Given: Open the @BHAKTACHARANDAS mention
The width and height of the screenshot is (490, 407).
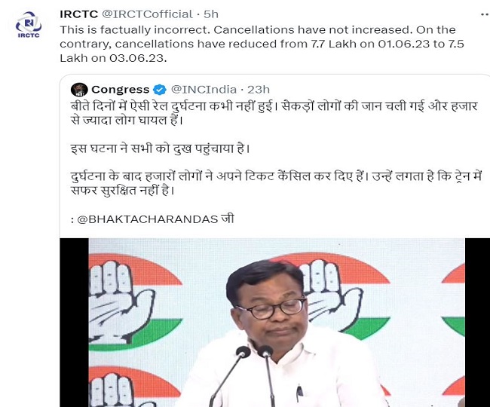Looking at the screenshot, I should [x=148, y=219].
